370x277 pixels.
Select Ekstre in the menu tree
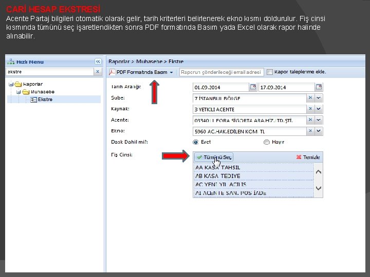click(x=45, y=100)
